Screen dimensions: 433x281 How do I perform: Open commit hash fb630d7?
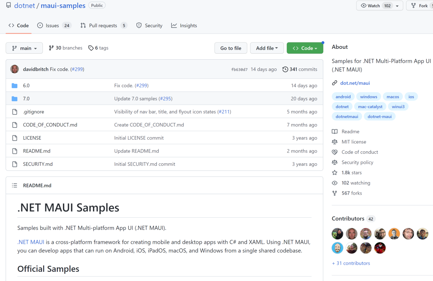pyautogui.click(x=239, y=70)
